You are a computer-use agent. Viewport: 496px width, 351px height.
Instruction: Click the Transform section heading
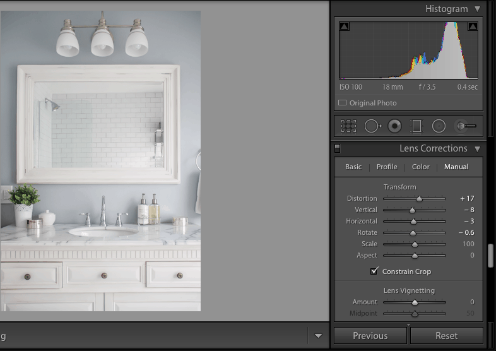(400, 187)
